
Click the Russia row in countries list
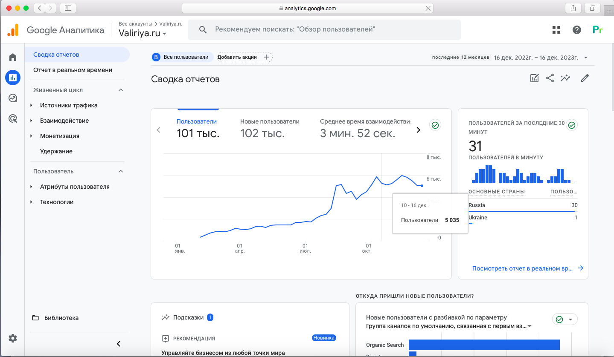(x=523, y=205)
